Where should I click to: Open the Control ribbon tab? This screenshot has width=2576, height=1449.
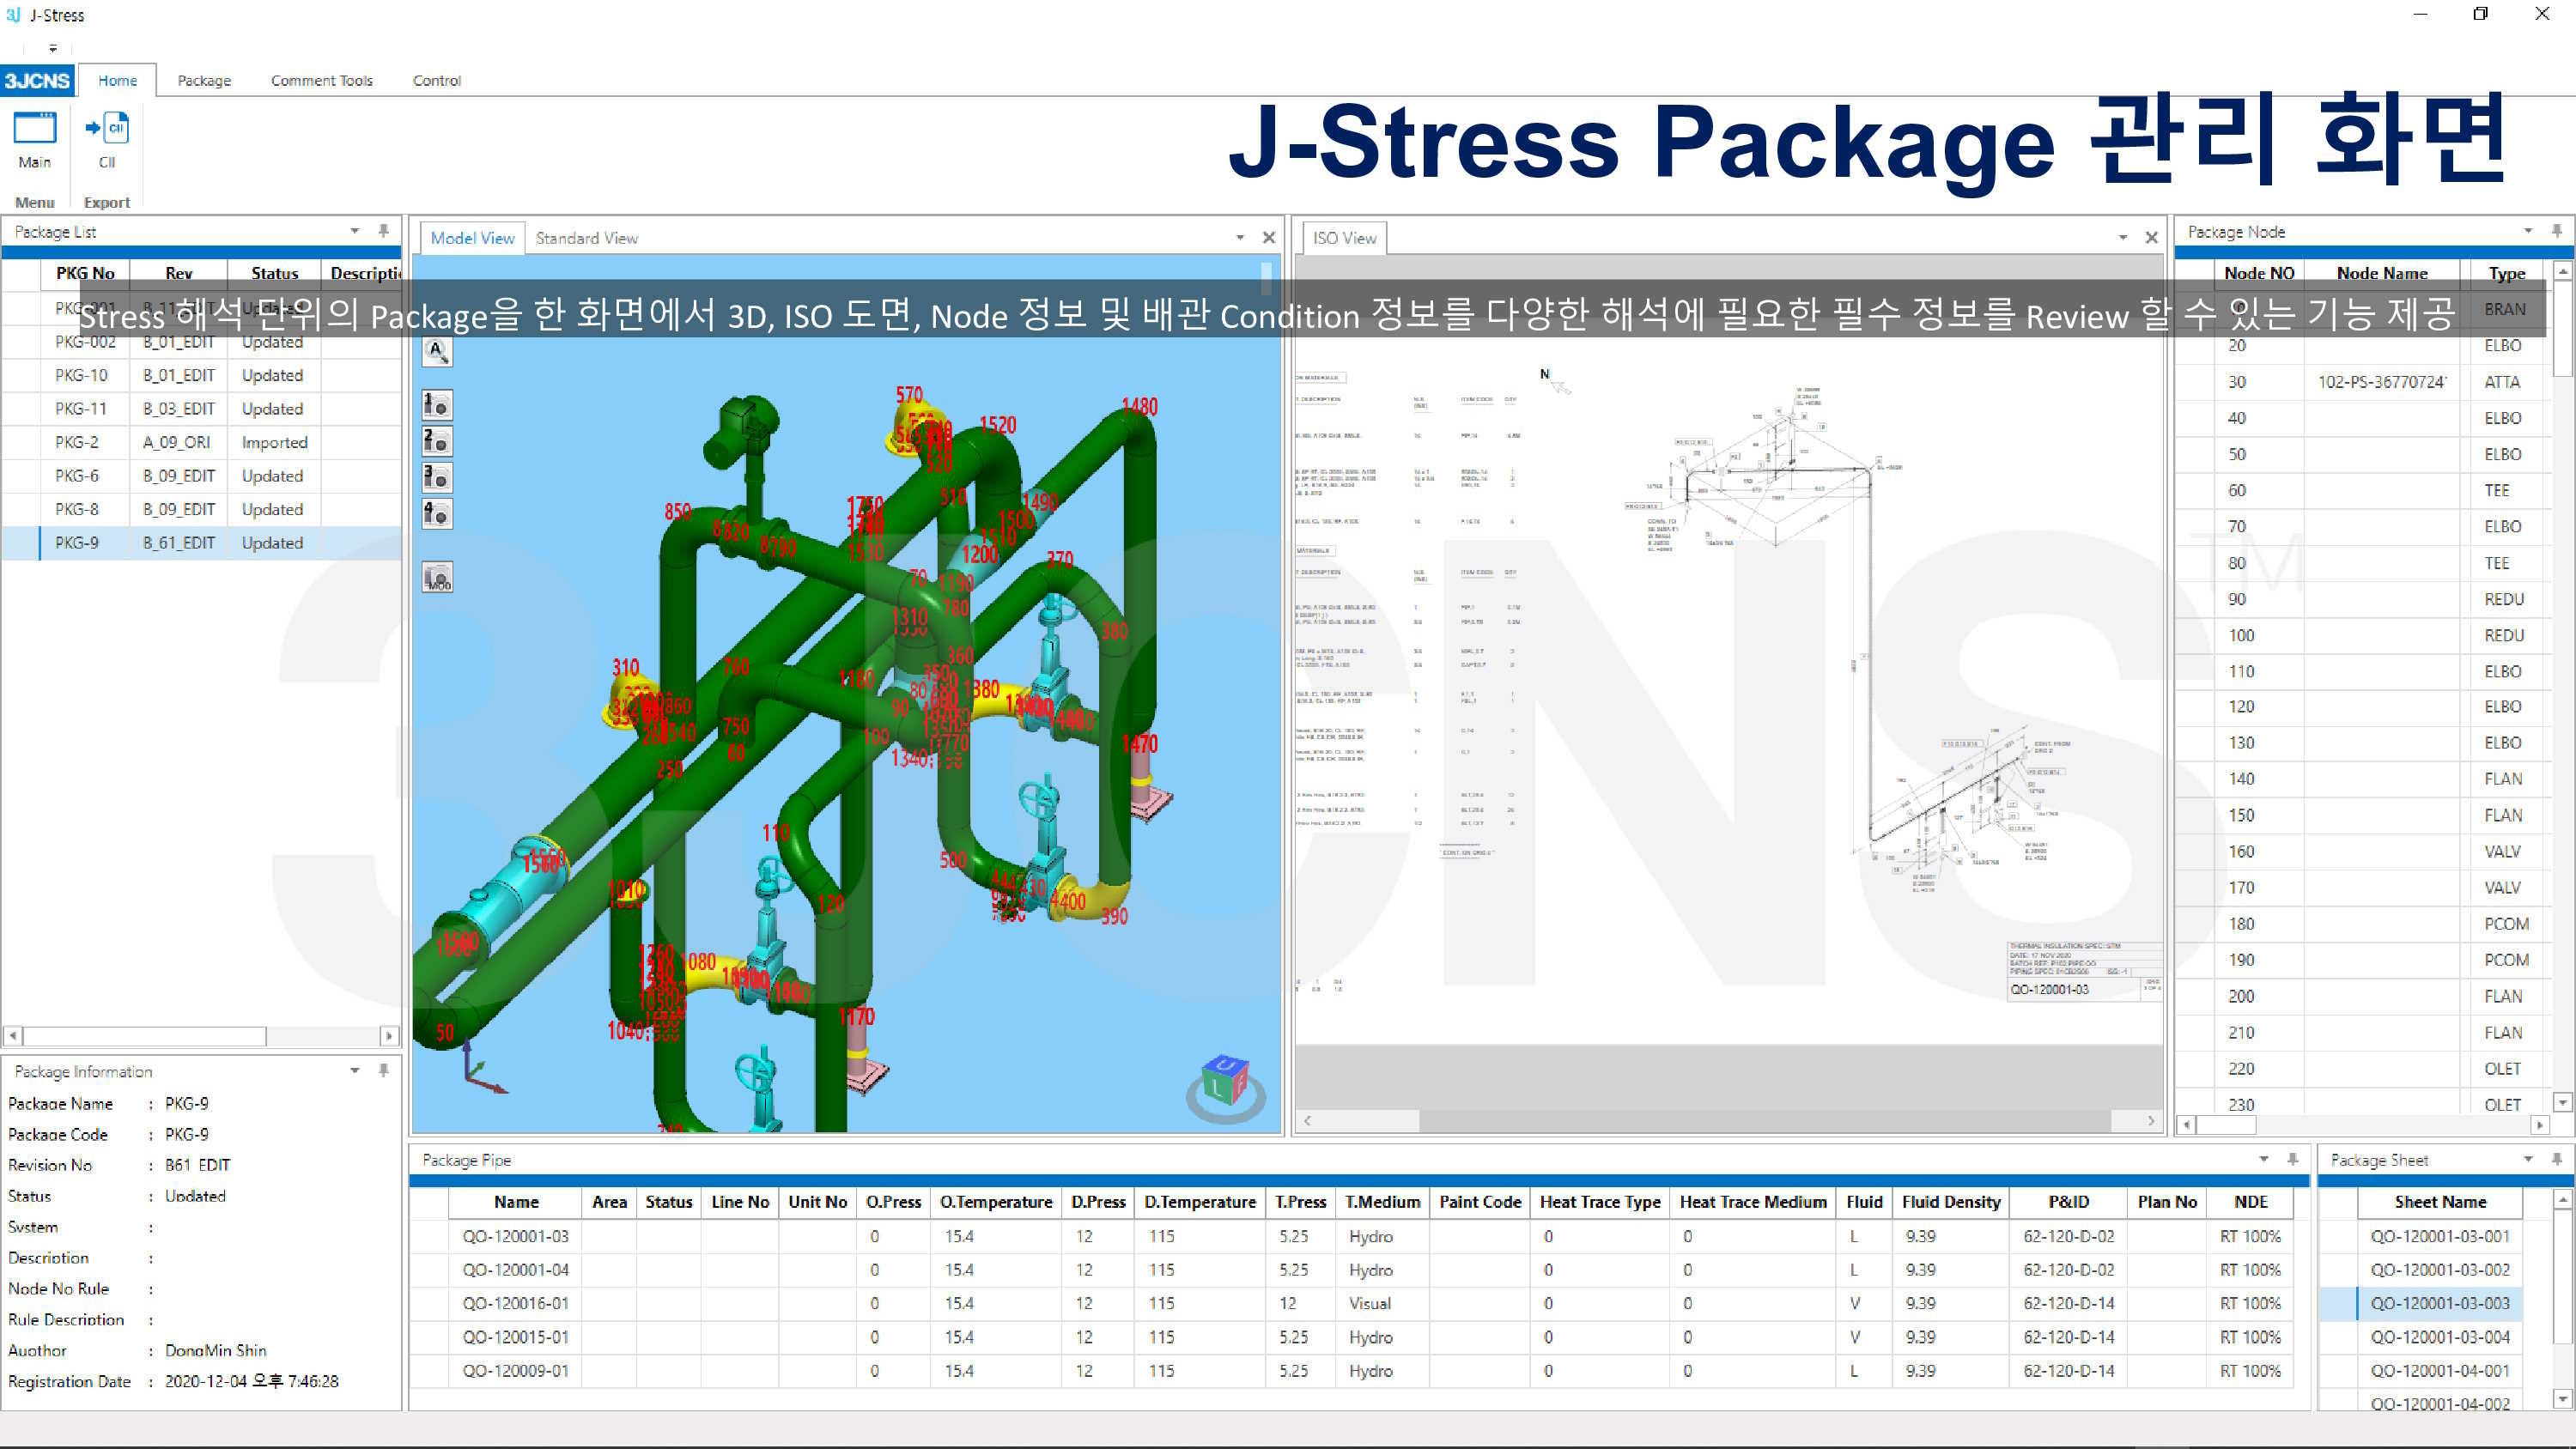point(437,80)
